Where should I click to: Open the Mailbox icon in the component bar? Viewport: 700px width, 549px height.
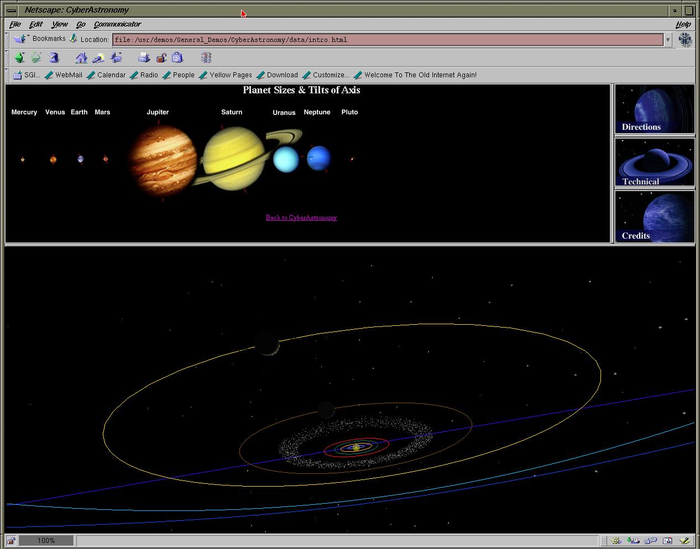click(633, 541)
